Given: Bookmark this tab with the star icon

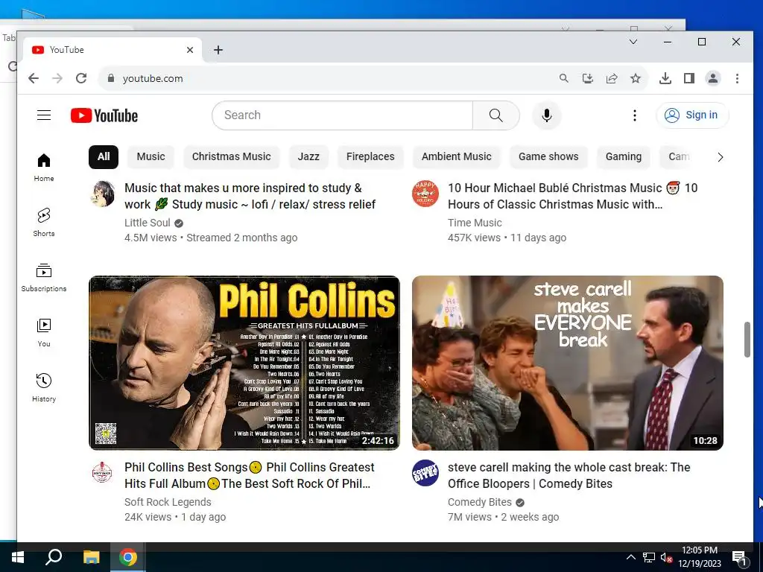Looking at the screenshot, I should point(636,78).
